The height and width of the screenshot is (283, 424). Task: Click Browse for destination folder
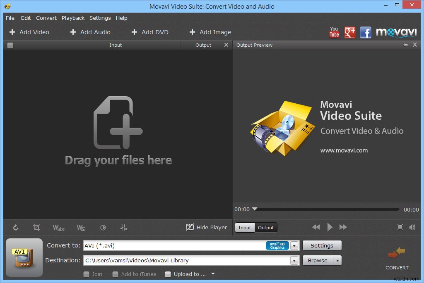pyautogui.click(x=318, y=260)
